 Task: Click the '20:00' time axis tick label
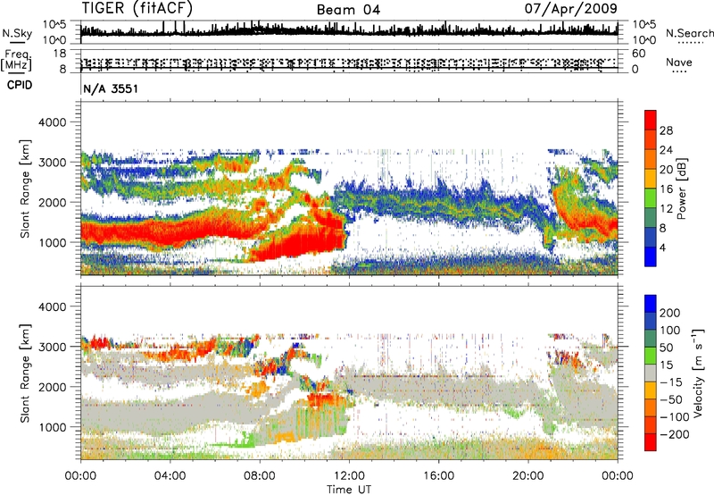[x=527, y=476]
